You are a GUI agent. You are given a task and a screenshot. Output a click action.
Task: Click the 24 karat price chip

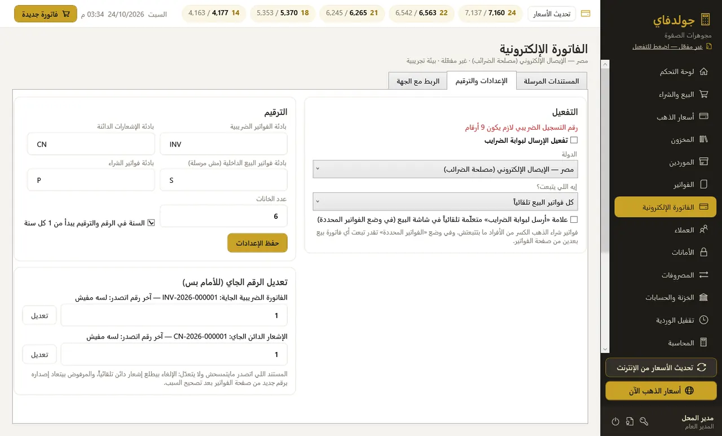[x=490, y=13]
